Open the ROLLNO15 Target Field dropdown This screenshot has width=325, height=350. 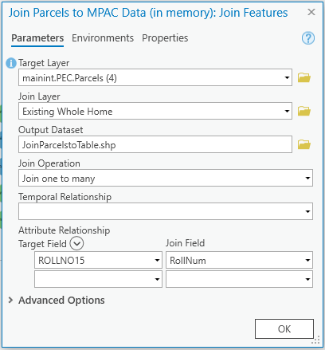pos(98,260)
